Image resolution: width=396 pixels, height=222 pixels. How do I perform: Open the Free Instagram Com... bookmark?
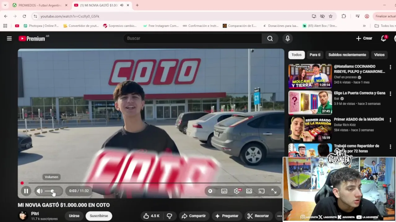tap(161, 26)
